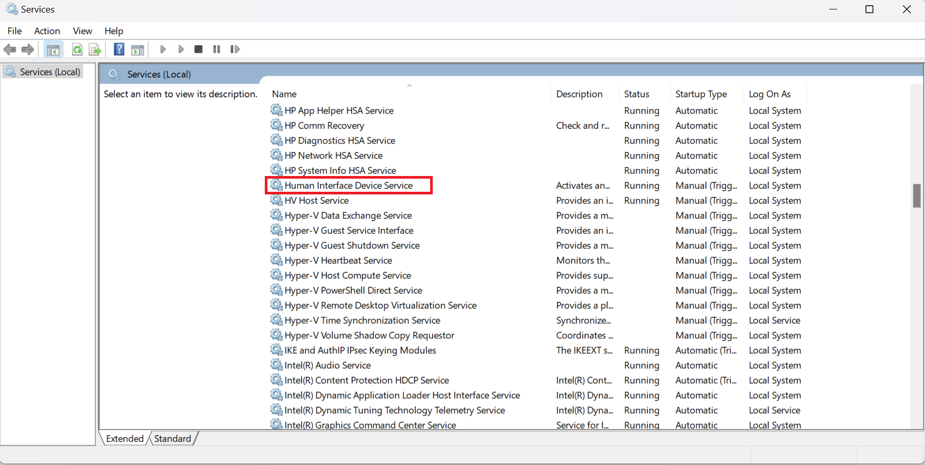Viewport: 925px width, 465px height.
Task: Click the gear icon beside Intel(R) Audio Service
Action: tap(276, 365)
